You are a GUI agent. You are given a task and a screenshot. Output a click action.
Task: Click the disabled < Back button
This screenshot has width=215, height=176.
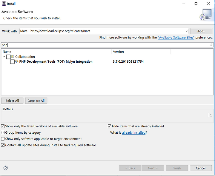coord(130,168)
